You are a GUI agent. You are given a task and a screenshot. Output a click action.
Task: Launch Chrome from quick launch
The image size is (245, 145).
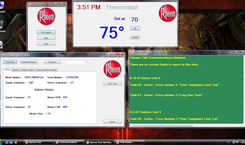[x=15, y=142]
